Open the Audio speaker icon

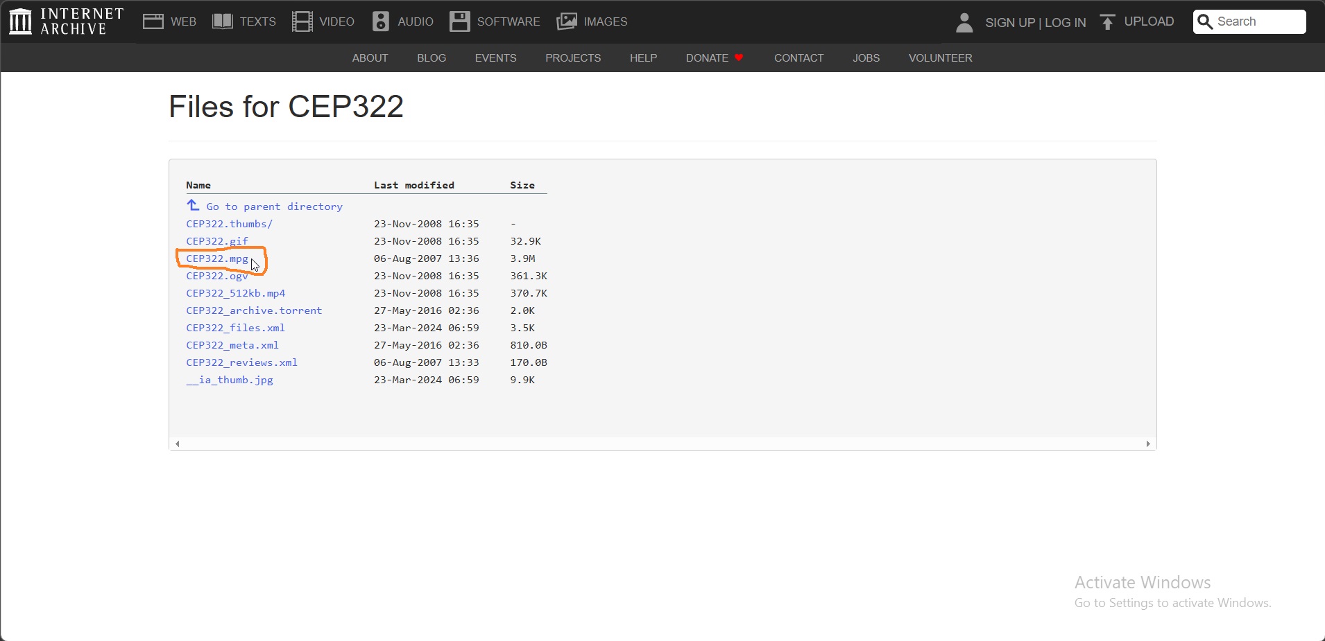(381, 21)
